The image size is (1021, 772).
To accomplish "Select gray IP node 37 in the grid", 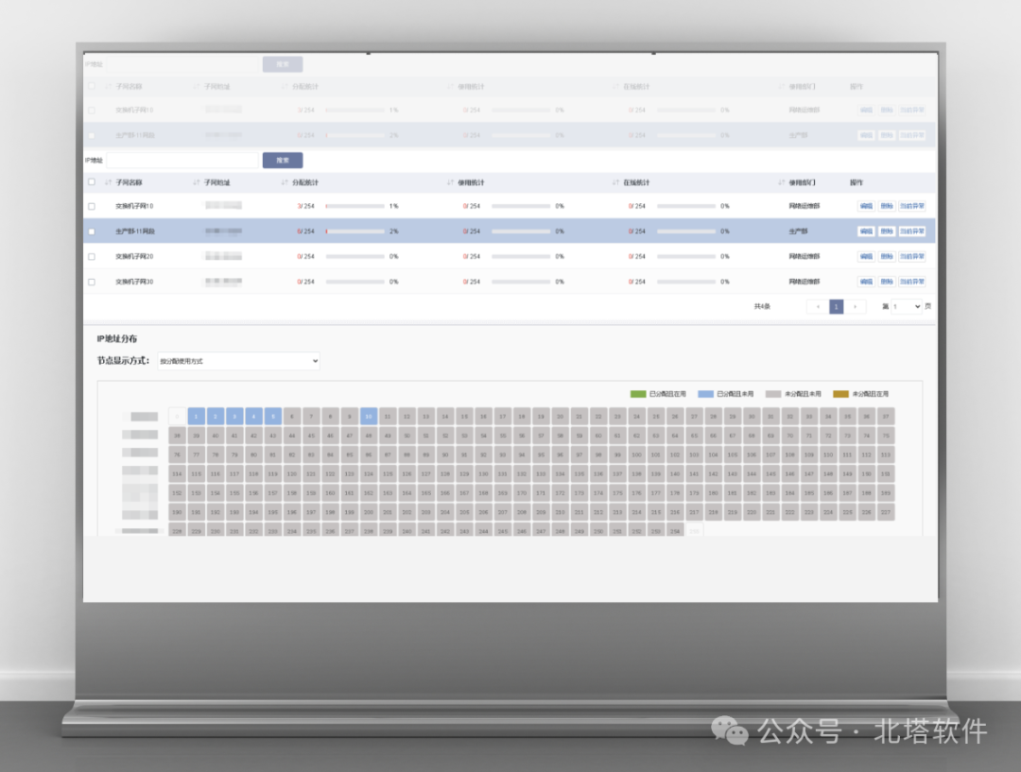I will 886,417.
